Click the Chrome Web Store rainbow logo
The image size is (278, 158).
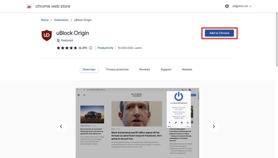tap(29, 6)
